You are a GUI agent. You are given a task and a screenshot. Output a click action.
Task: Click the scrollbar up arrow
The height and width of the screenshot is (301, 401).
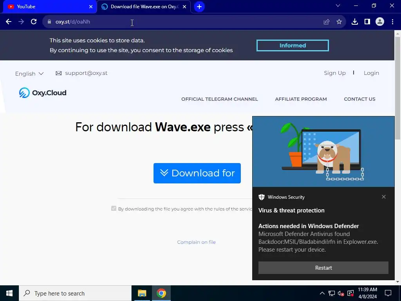tap(398, 33)
